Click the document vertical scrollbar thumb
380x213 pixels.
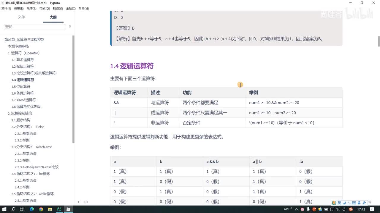[379, 41]
